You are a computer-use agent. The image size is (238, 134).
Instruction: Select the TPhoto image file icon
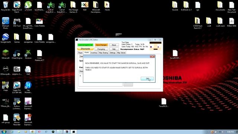point(6,103)
